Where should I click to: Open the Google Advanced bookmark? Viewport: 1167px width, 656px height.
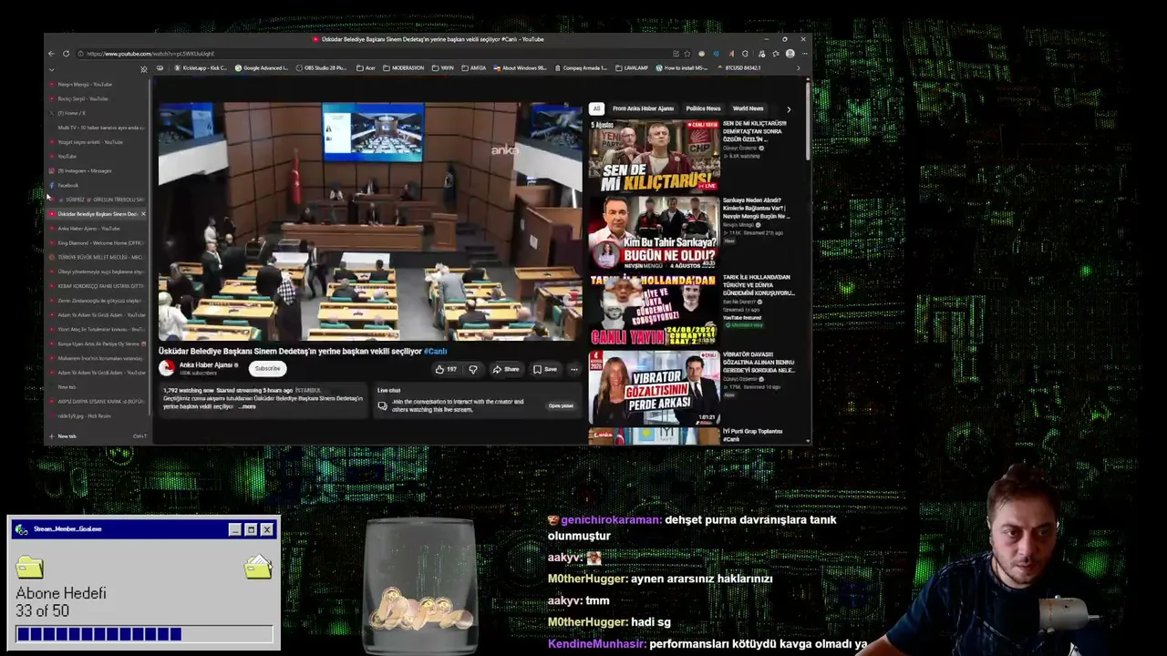coord(262,68)
